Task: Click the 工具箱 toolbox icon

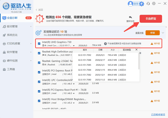Action: click(4, 69)
